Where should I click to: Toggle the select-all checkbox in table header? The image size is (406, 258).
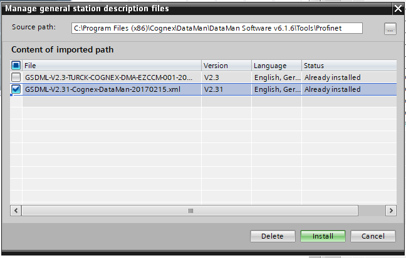[16, 66]
